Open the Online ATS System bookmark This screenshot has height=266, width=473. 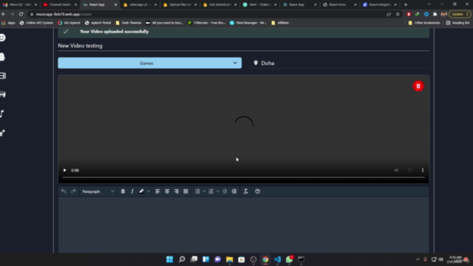pyautogui.click(x=36, y=23)
